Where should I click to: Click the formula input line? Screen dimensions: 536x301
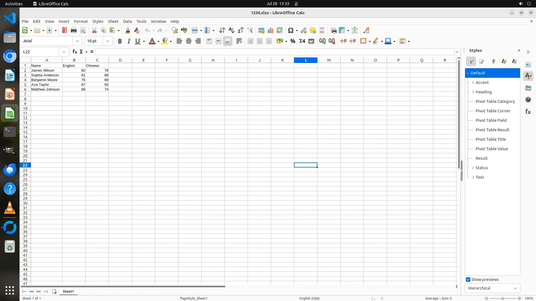[275, 52]
